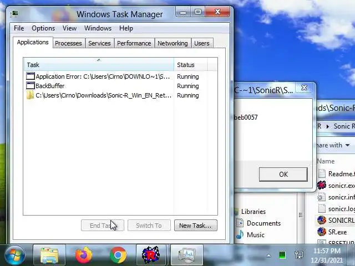Image resolution: width=355 pixels, height=266 pixels.
Task: Click the Documents library icon
Action: point(240,223)
